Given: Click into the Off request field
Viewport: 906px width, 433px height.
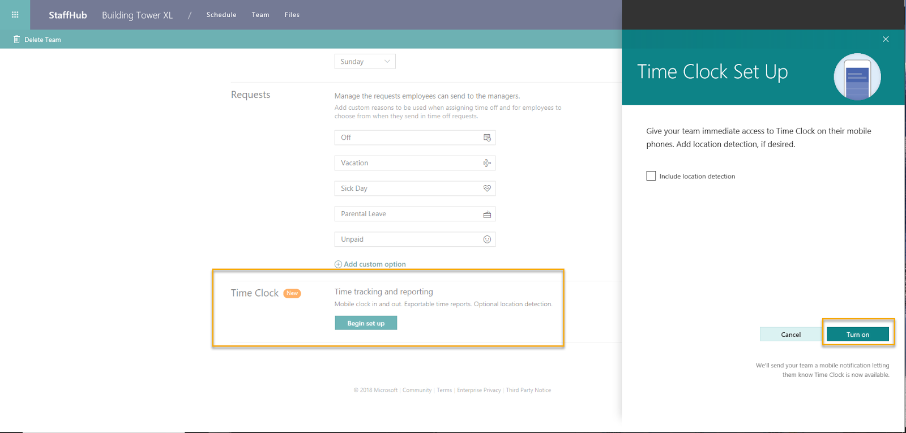Looking at the screenshot, I should pos(415,138).
